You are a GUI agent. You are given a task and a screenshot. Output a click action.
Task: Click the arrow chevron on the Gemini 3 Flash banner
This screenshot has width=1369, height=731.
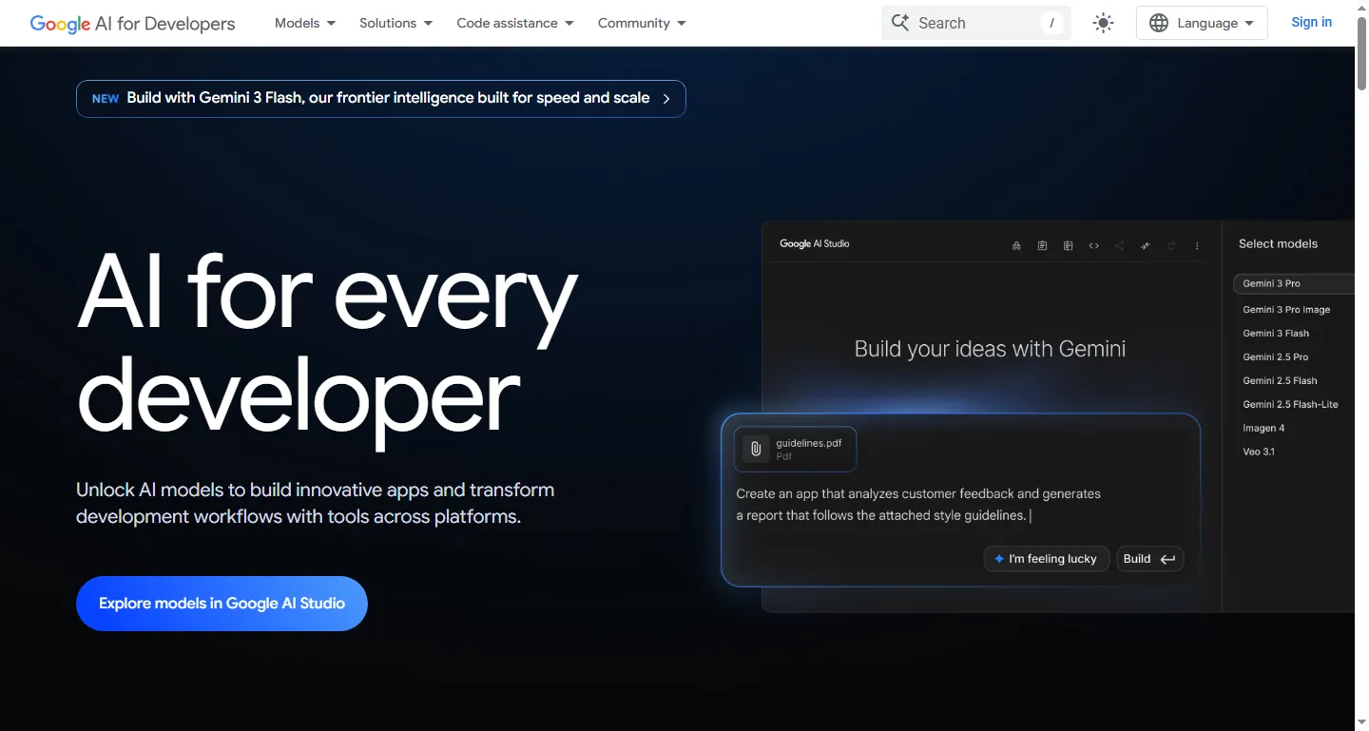pos(666,99)
